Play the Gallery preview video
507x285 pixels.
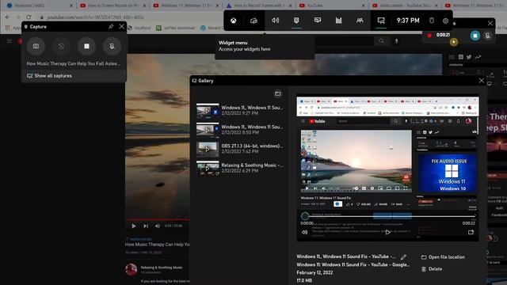coord(387,232)
